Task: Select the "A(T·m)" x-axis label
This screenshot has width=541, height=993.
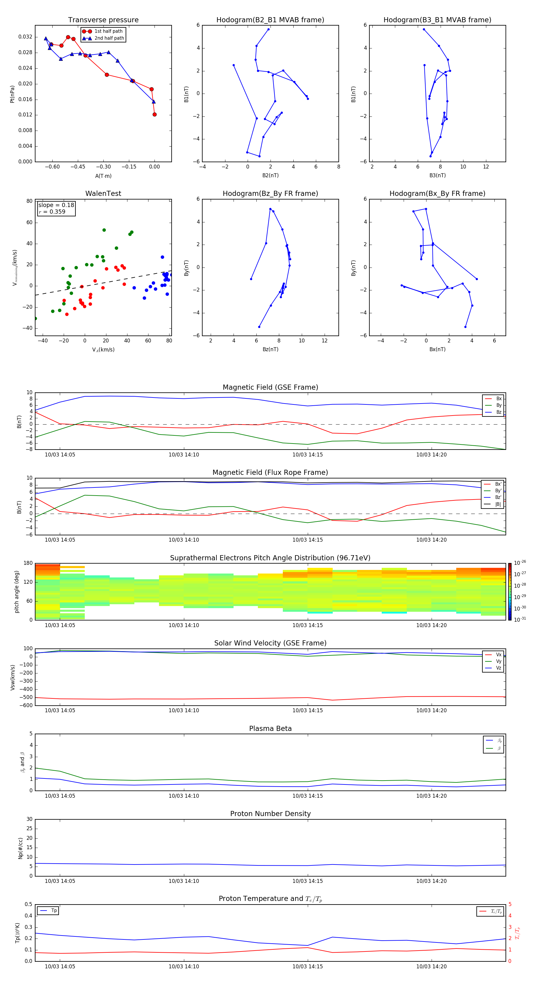Action: (x=103, y=176)
